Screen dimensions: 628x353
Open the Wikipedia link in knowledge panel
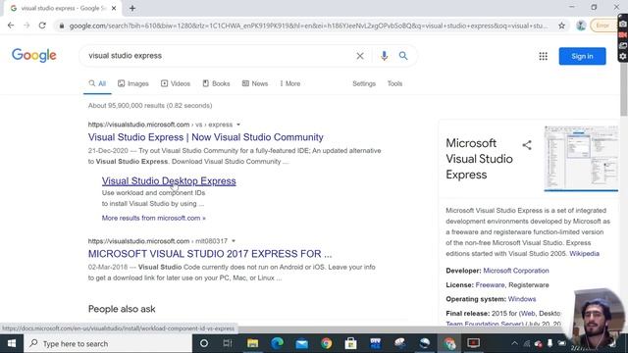585,254
